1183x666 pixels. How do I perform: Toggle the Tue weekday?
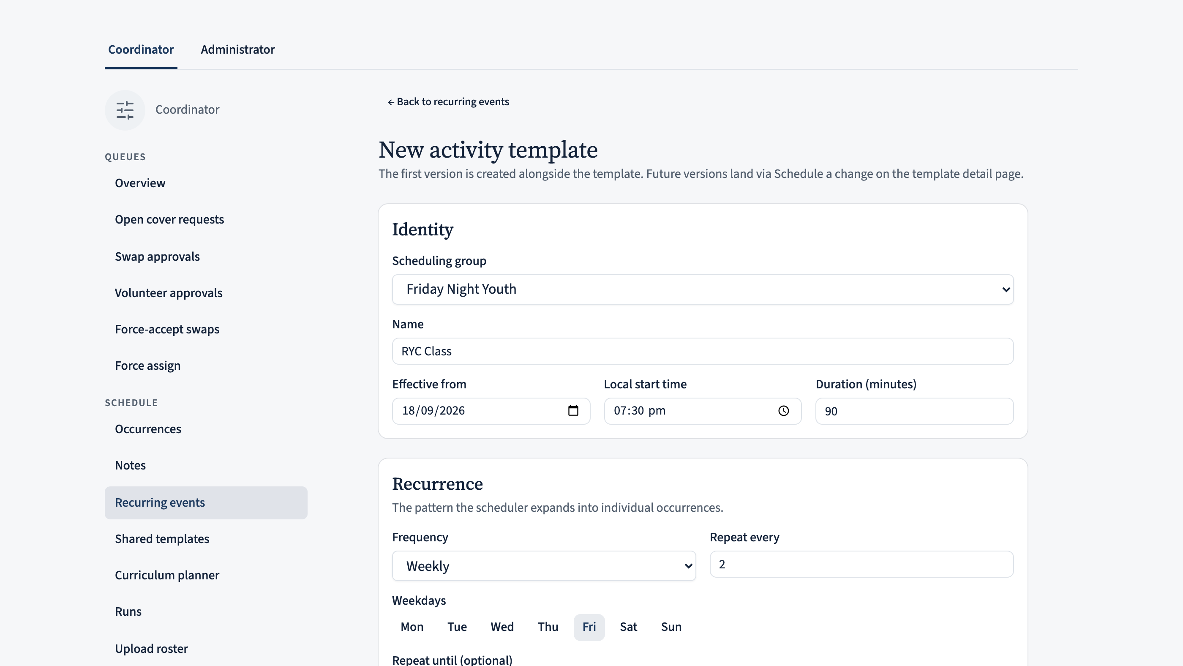tap(457, 627)
